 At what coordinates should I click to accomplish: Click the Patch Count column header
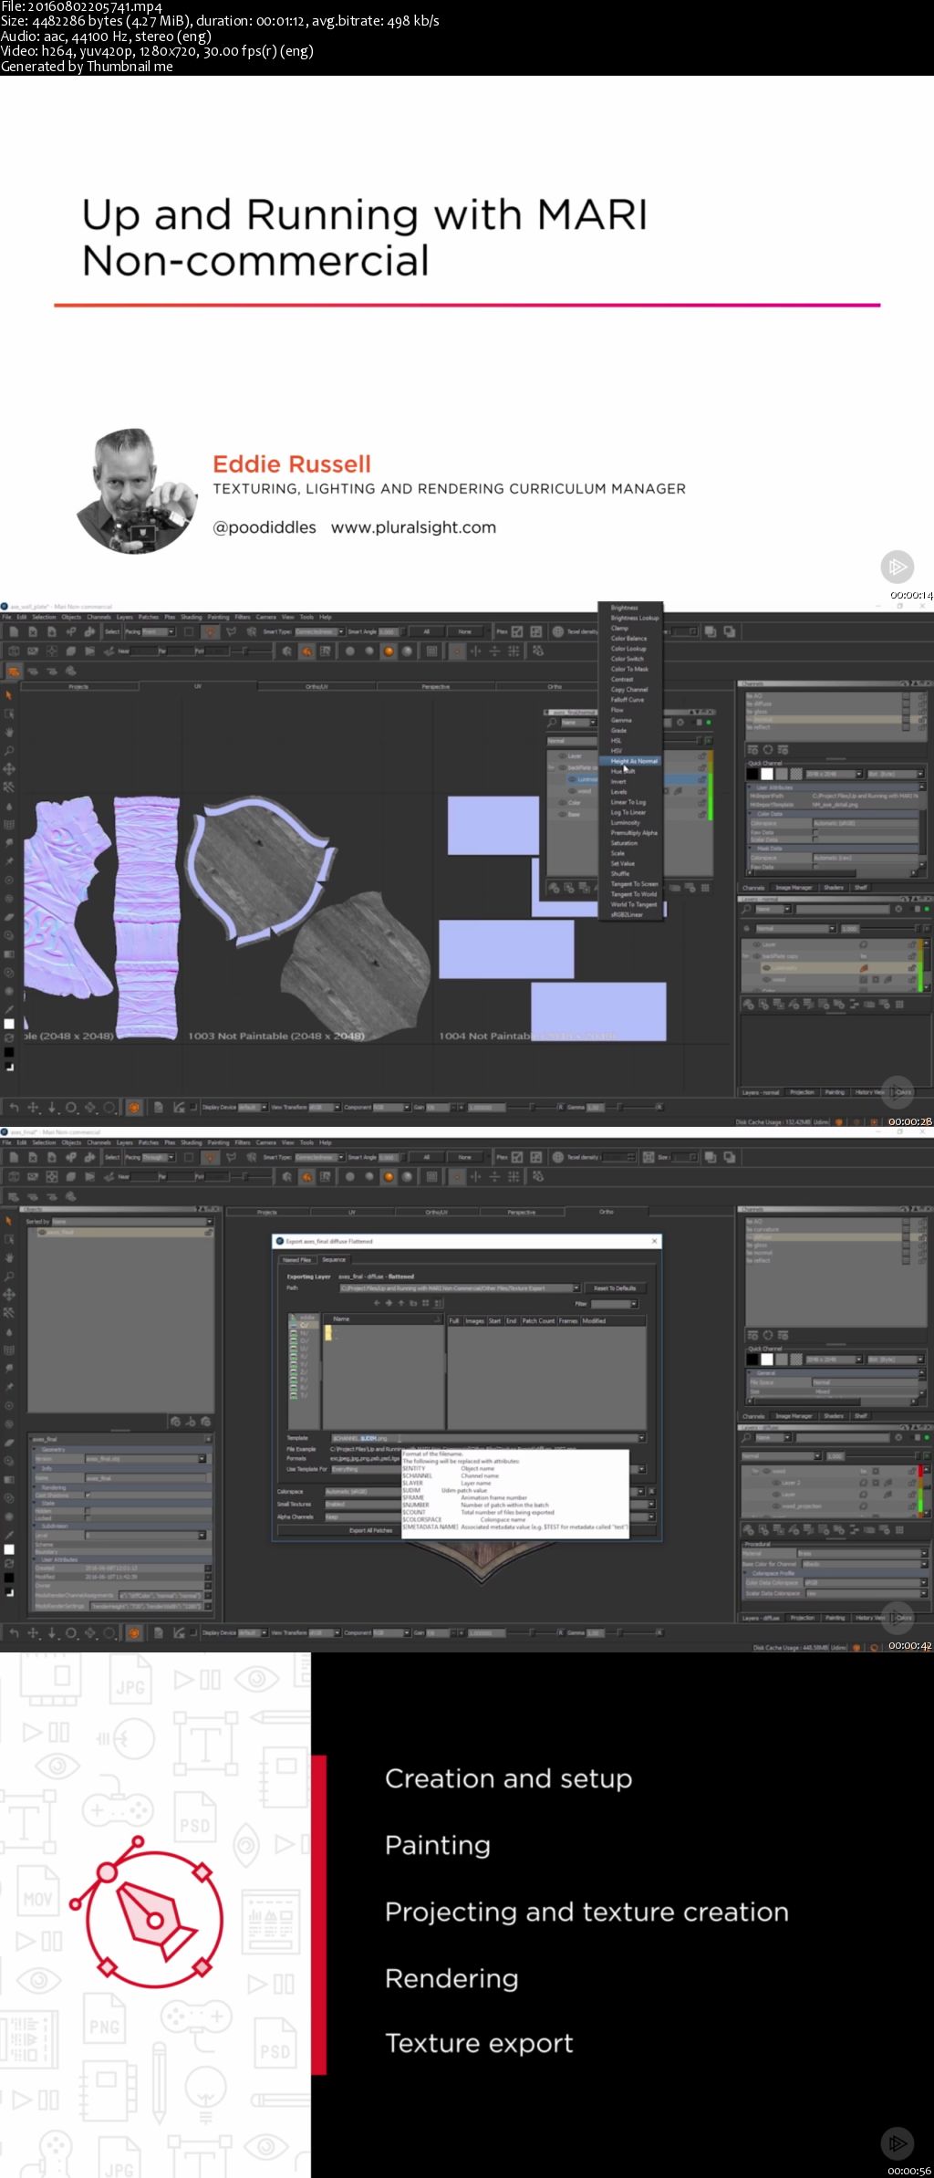(x=538, y=1320)
